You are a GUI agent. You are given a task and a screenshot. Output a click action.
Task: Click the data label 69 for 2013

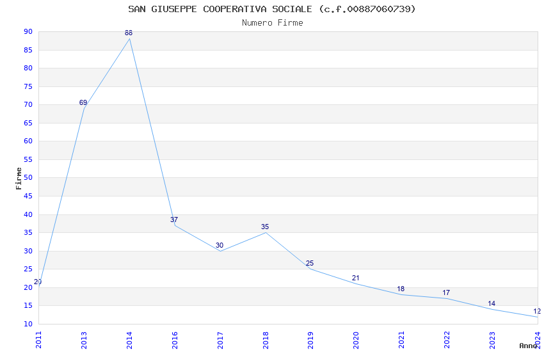click(x=83, y=102)
